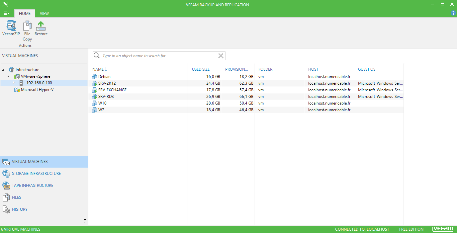
Task: Select the Microsoft Hyper-V node icon
Action: 17,90
